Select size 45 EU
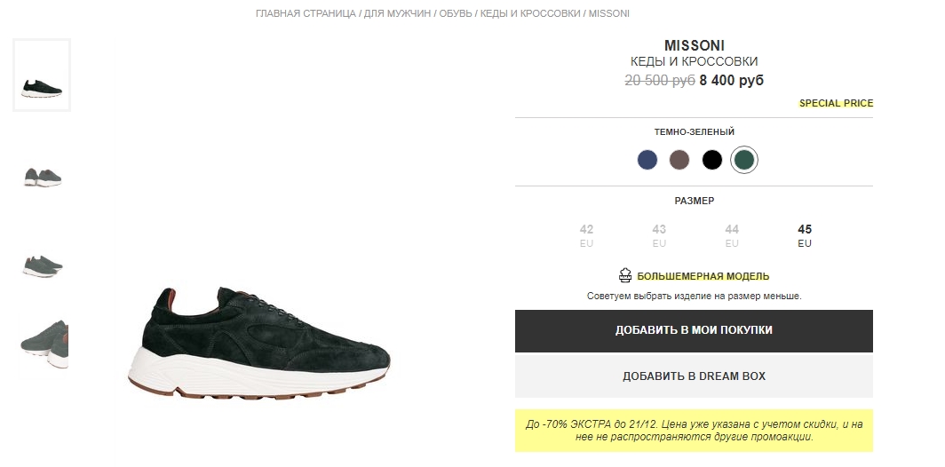 click(x=805, y=235)
